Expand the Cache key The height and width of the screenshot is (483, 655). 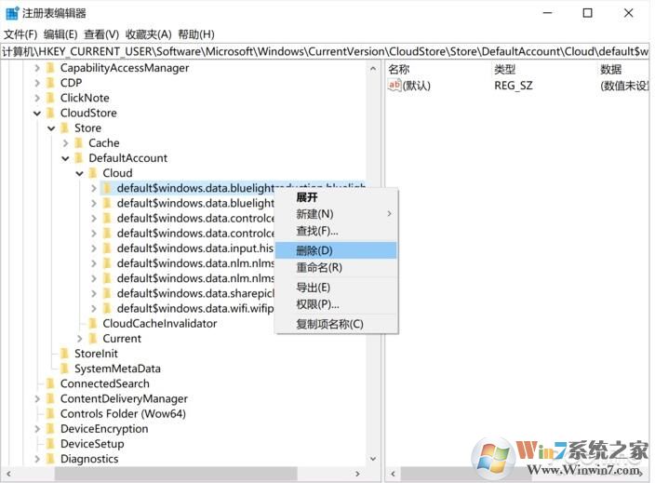point(65,143)
